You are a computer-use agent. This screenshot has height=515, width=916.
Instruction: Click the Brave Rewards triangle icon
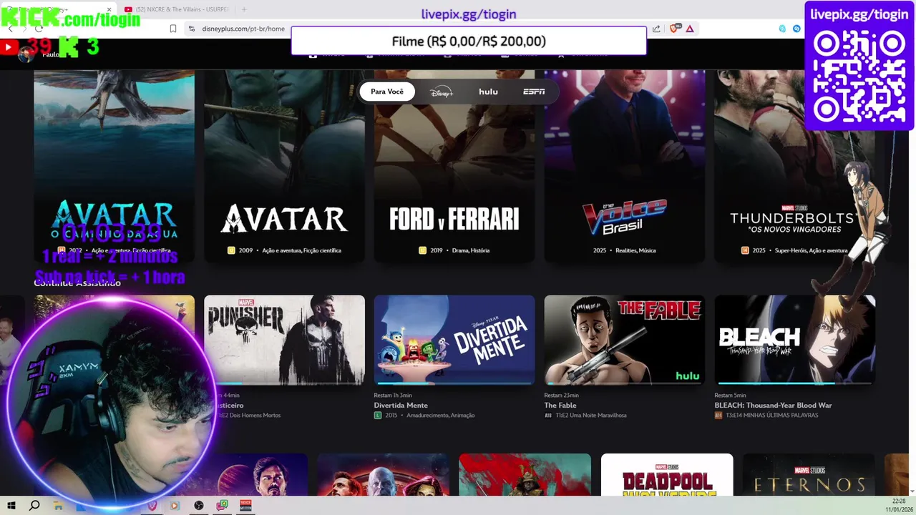pyautogui.click(x=689, y=29)
